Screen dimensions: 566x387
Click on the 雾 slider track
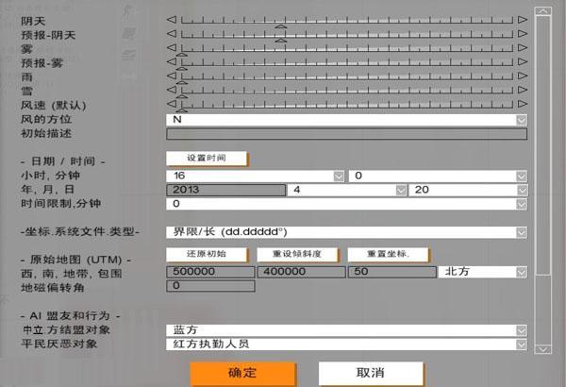click(x=347, y=48)
